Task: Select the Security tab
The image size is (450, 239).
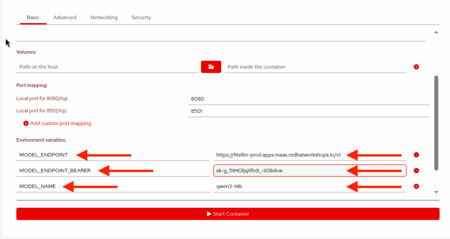Action: point(141,17)
